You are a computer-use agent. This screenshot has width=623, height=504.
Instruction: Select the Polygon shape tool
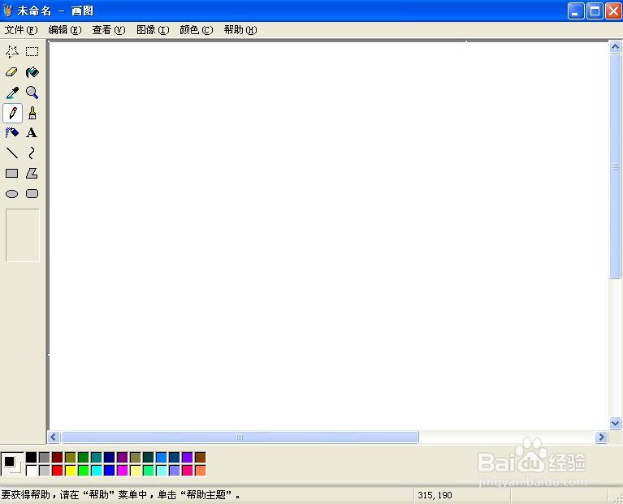click(x=32, y=174)
